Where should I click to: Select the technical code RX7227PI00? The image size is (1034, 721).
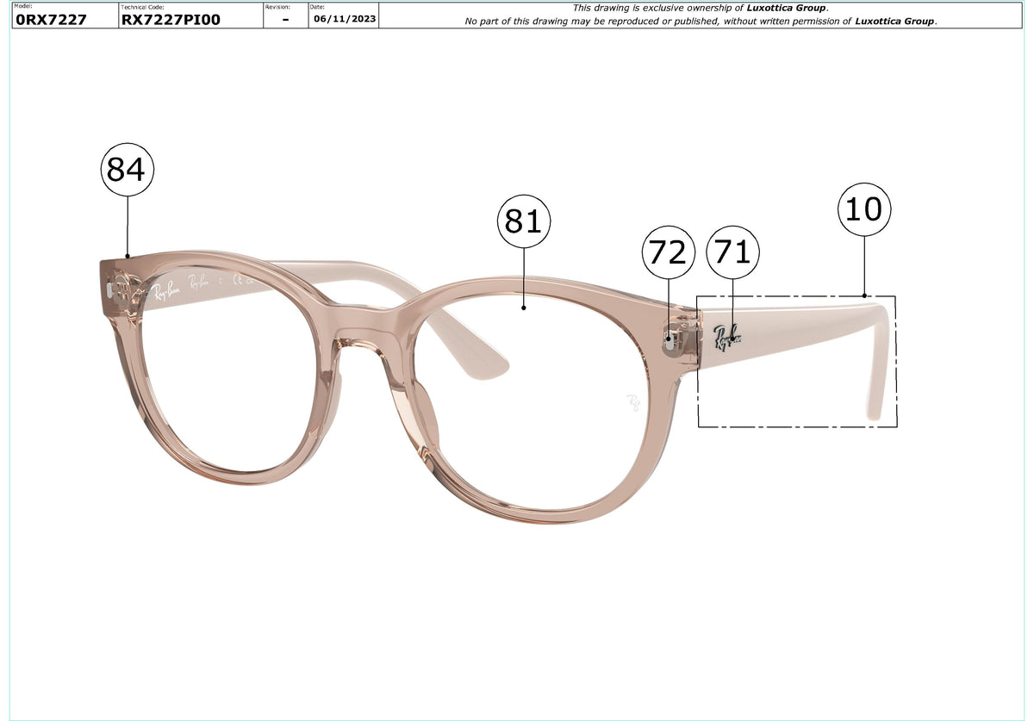(171, 20)
